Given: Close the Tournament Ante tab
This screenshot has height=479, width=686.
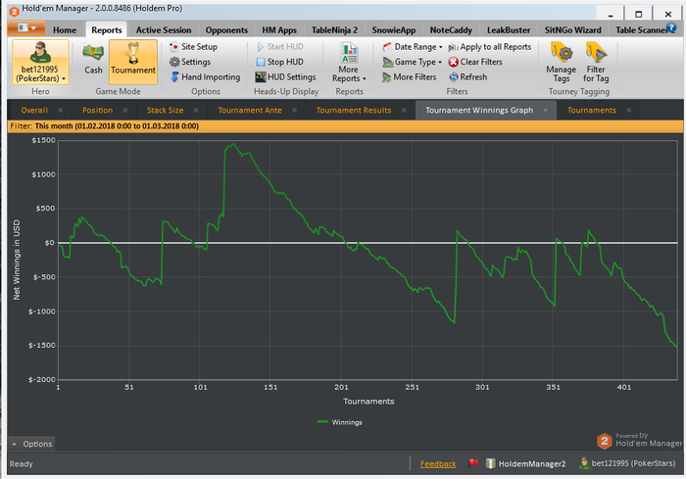Looking at the screenshot, I should (294, 111).
